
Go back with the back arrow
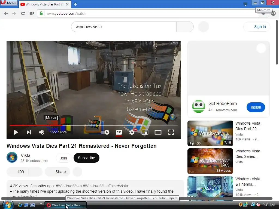tap(6, 14)
